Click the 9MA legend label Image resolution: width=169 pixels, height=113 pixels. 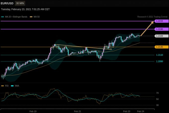click(x=17, y=86)
